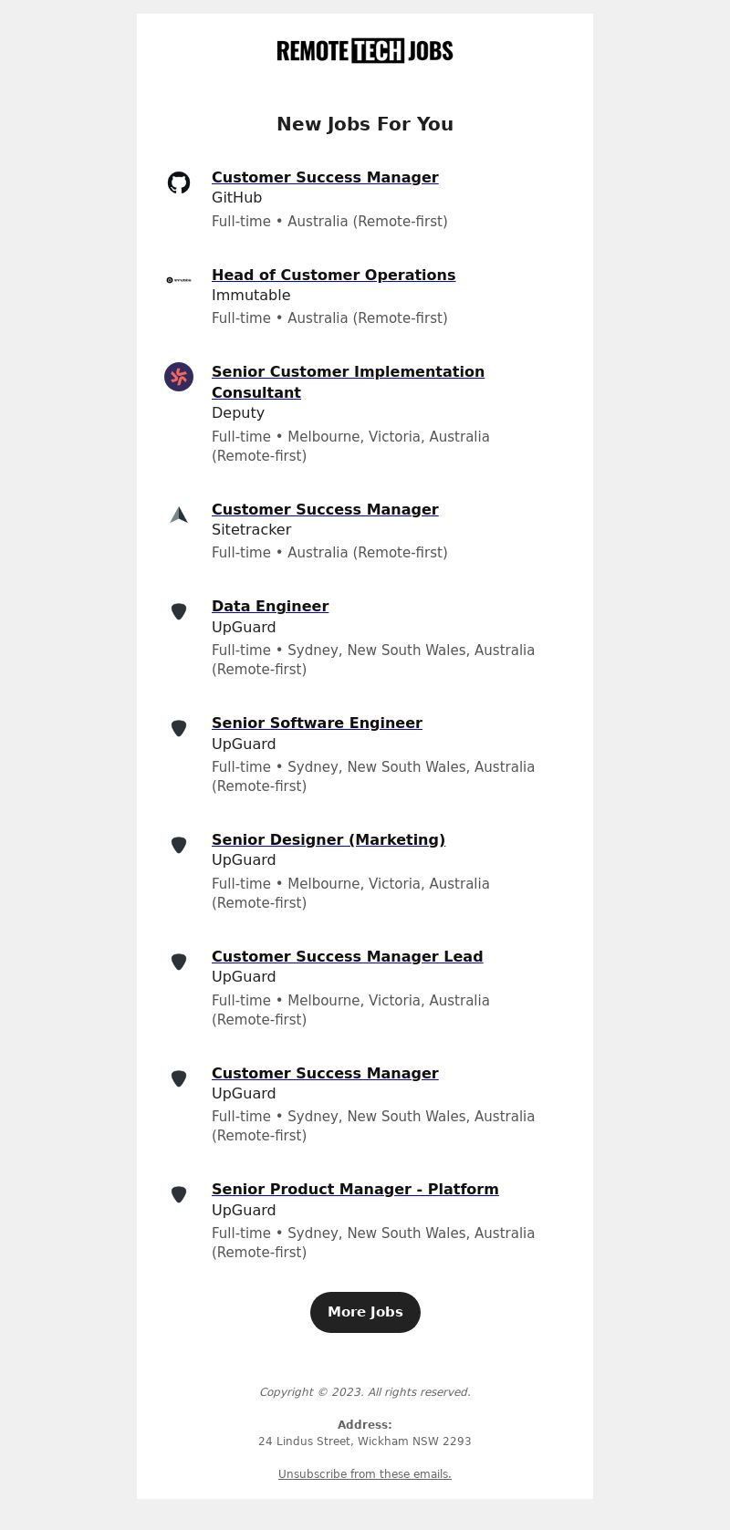The width and height of the screenshot is (730, 1530).
Task: Click the Immutable company logo
Action: pyautogui.click(x=179, y=280)
